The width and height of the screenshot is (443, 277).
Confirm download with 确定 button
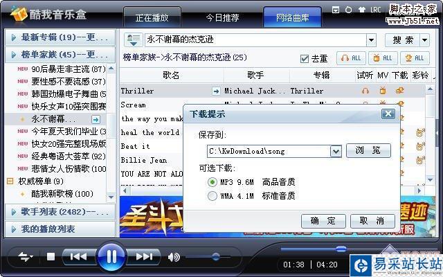tap(323, 221)
